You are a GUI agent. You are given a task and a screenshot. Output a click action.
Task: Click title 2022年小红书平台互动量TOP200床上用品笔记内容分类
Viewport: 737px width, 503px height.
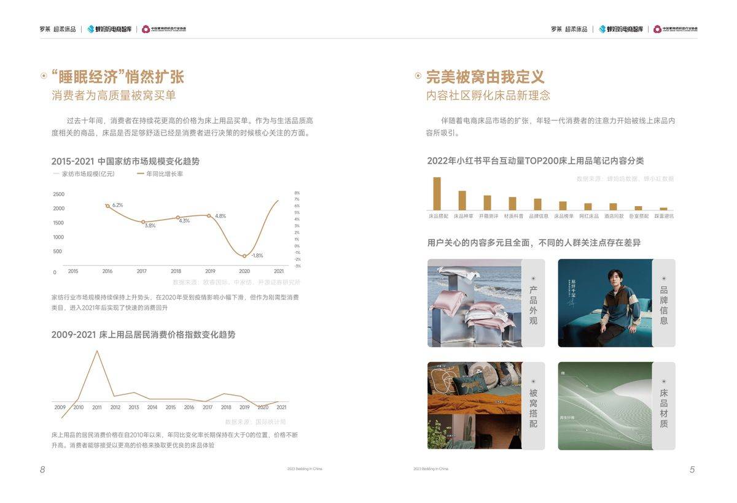(x=536, y=161)
